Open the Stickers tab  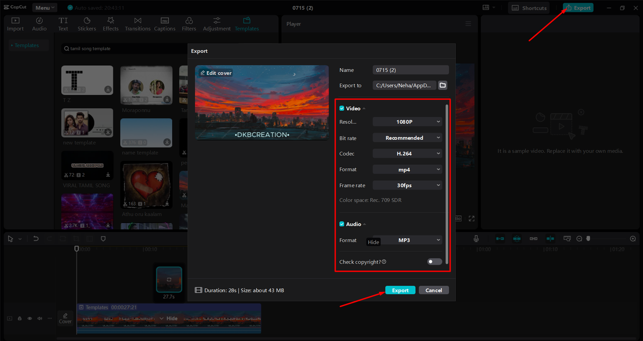[87, 24]
